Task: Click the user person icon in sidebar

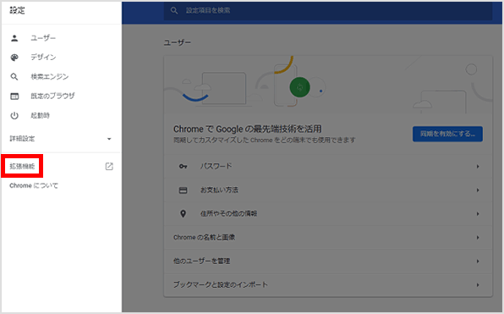Action: 14,38
